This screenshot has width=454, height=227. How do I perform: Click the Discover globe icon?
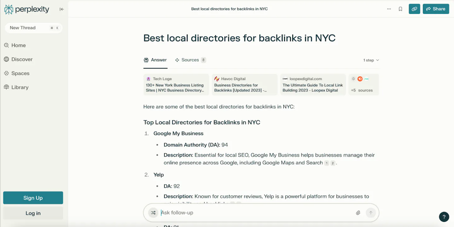(x=6, y=59)
